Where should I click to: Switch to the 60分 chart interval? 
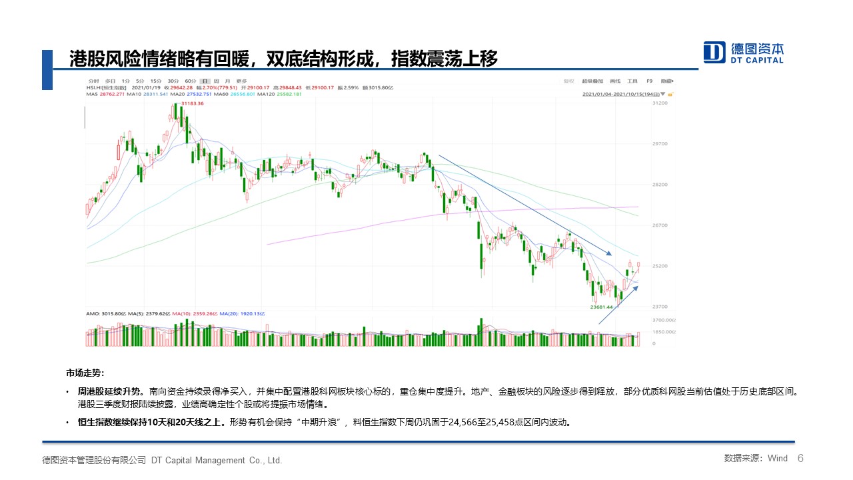pos(191,81)
